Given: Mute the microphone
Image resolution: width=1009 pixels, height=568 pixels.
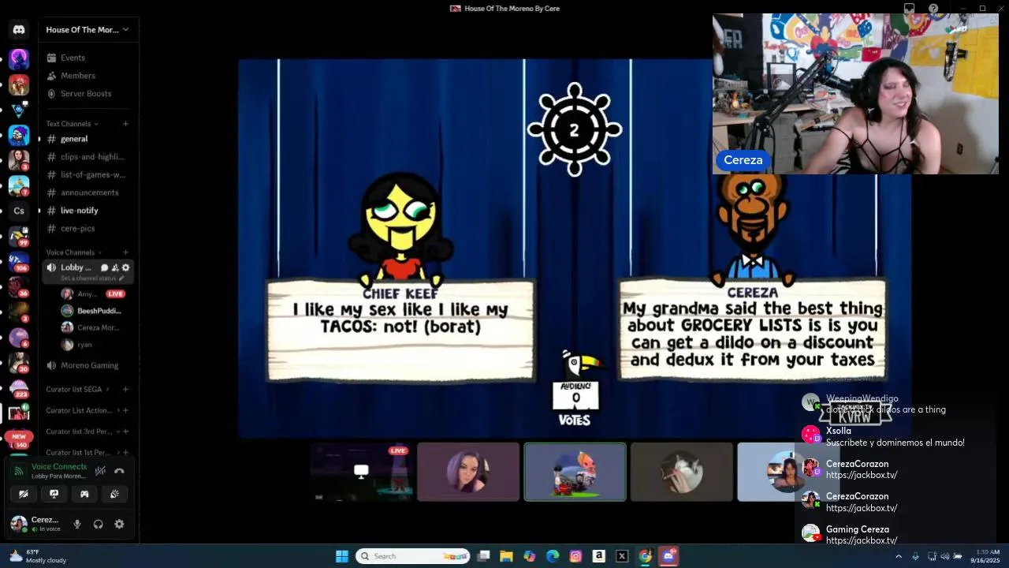Looking at the screenshot, I should (77, 524).
